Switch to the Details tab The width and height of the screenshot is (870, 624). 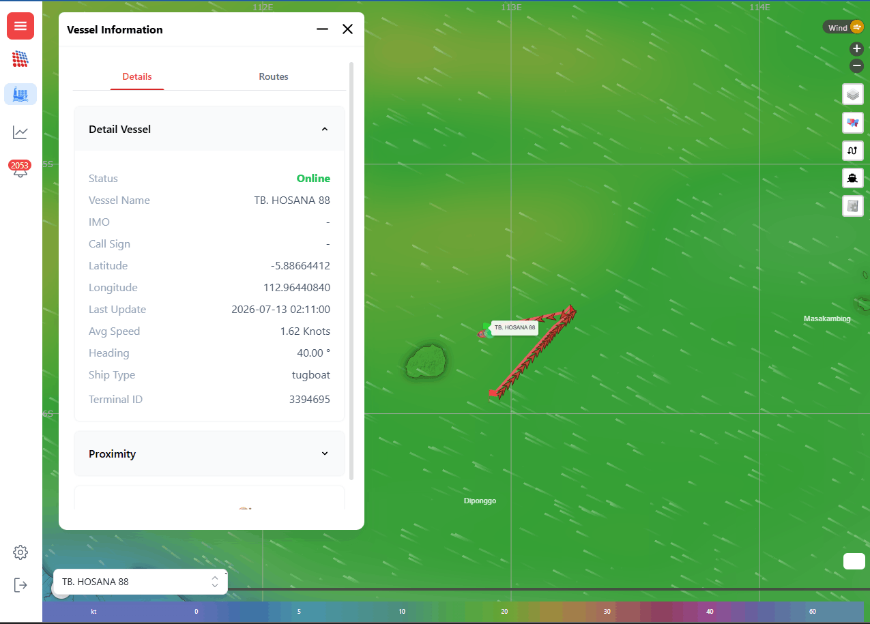point(137,76)
